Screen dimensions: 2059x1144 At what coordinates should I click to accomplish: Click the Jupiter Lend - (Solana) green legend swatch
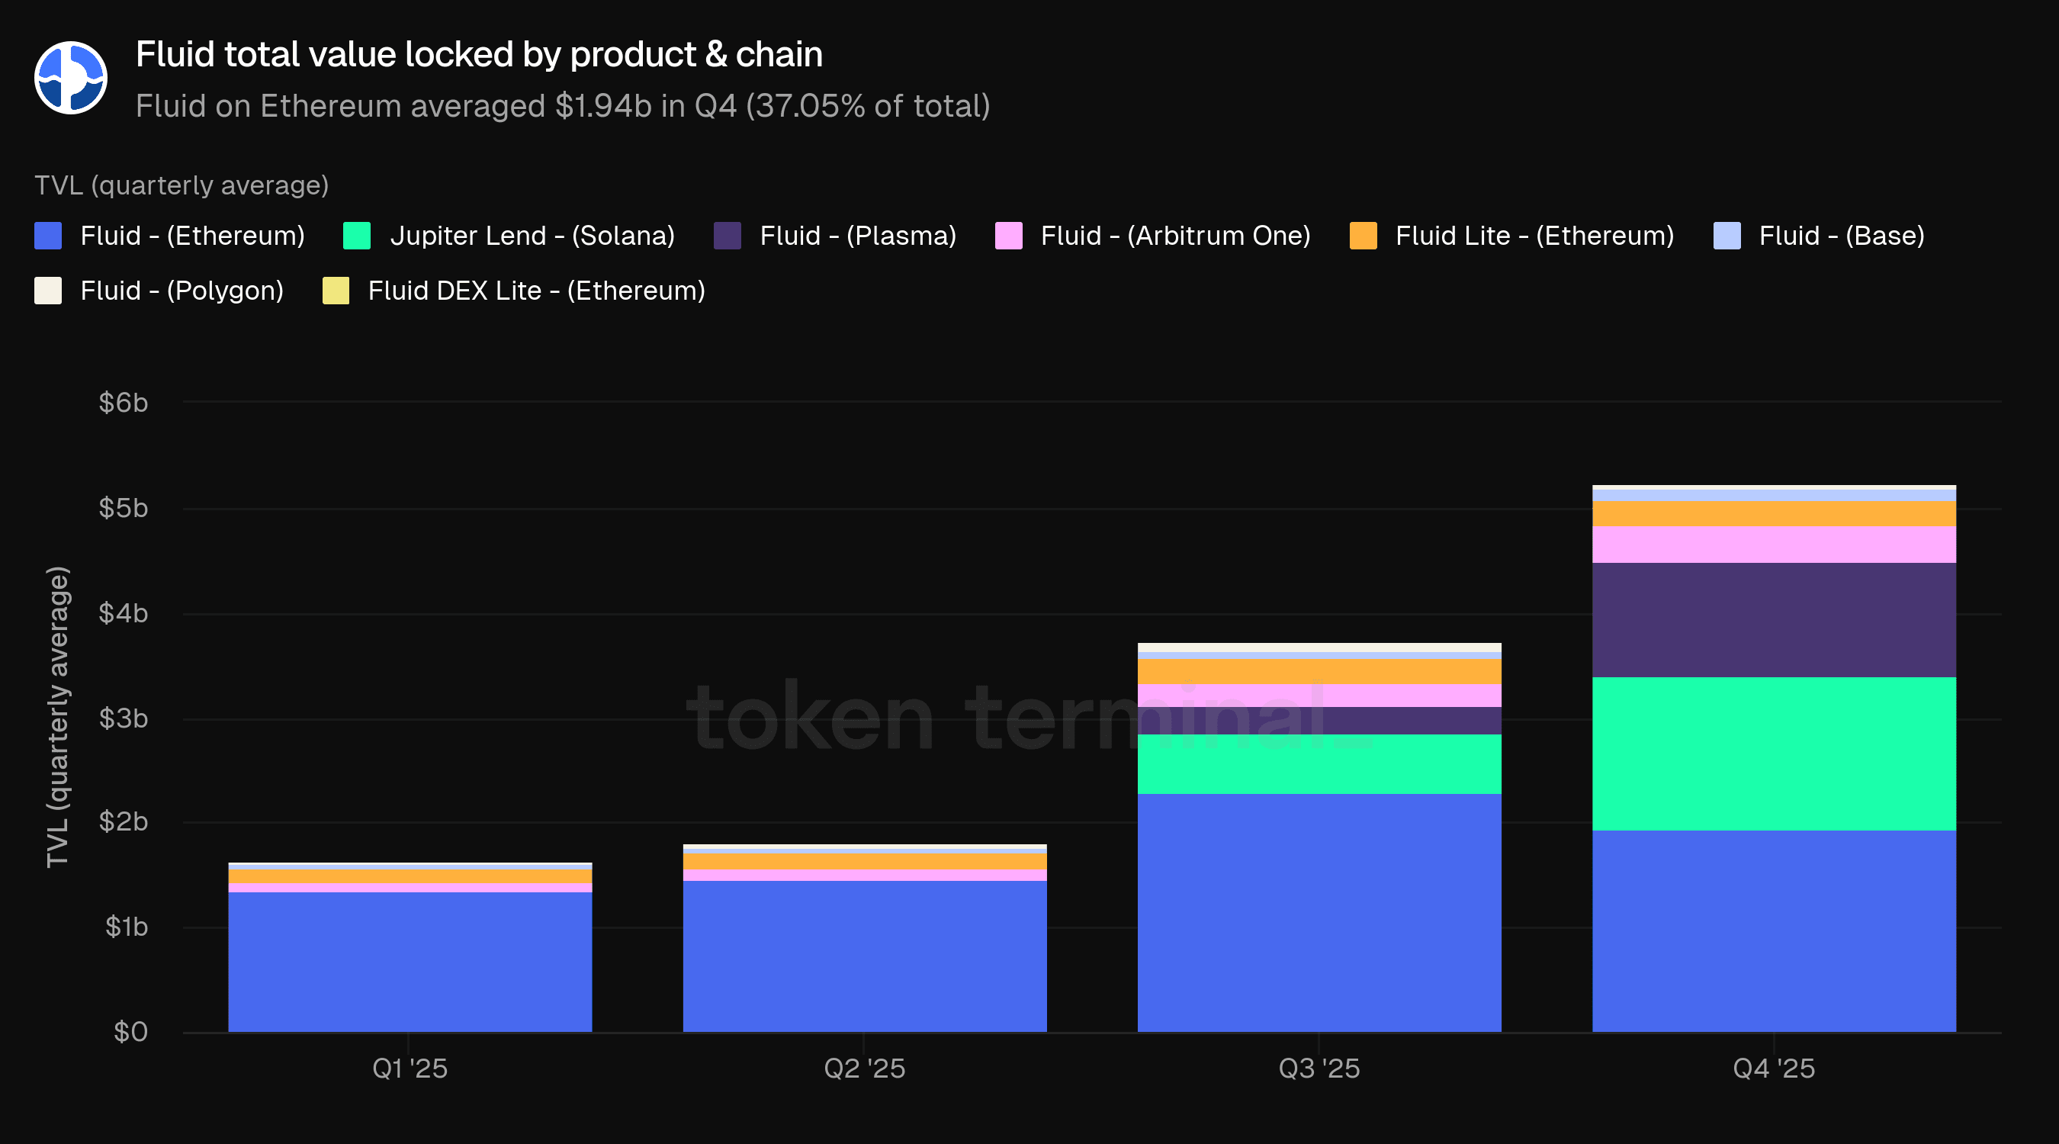356,236
